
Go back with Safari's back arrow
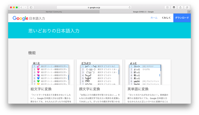(x=21, y=7)
